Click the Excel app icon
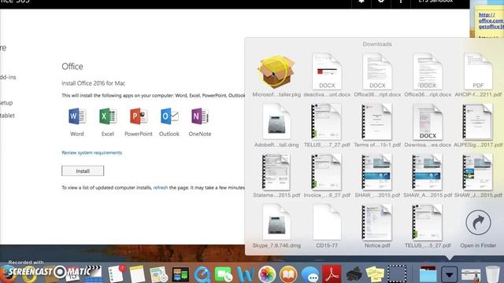 click(x=108, y=116)
